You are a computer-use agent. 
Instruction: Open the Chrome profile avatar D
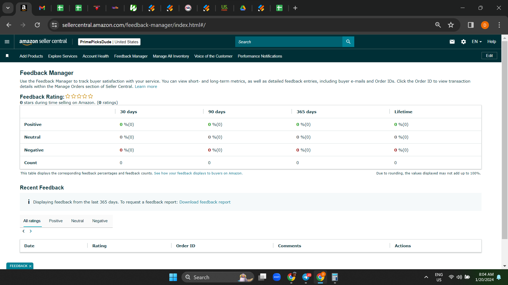pyautogui.click(x=485, y=25)
